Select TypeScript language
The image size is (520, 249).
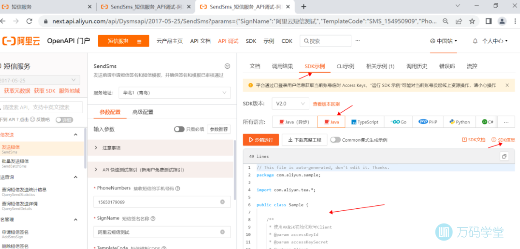coord(365,122)
